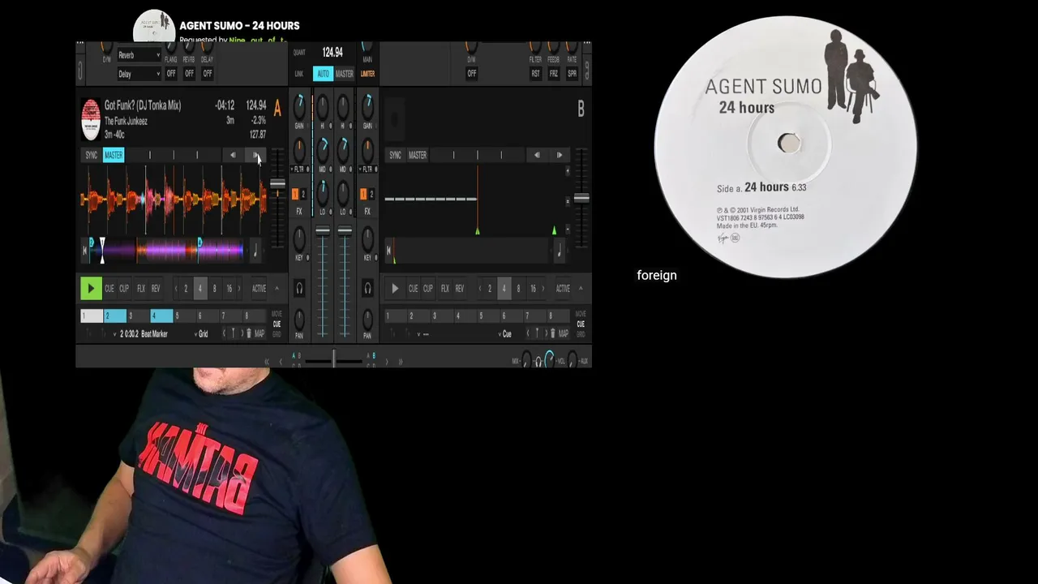Skip to track start on deck A
Viewport: 1038px width, 584px height.
(85, 251)
